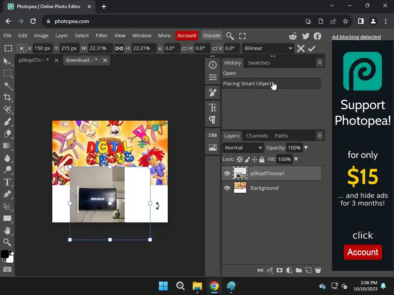This screenshot has width=394, height=295.
Task: Close the download document tab
Action: coord(105,60)
